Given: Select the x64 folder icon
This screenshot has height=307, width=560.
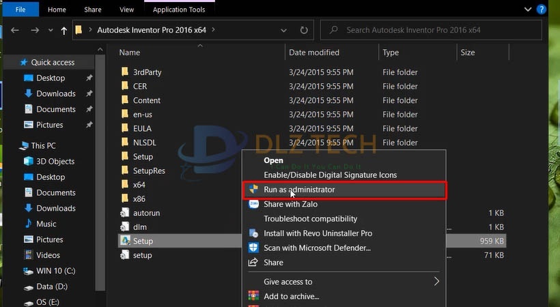Looking at the screenshot, I should pos(125,185).
